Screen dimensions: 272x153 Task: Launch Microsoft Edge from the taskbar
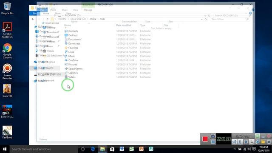coord(93,149)
